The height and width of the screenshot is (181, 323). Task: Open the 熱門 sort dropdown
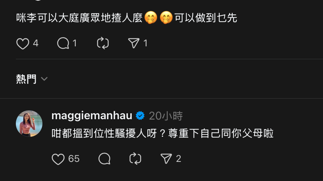pyautogui.click(x=32, y=79)
